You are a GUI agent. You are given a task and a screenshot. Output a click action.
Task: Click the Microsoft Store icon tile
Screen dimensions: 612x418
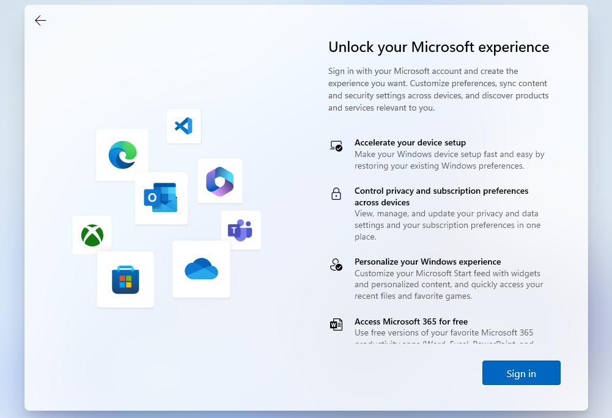click(x=125, y=279)
